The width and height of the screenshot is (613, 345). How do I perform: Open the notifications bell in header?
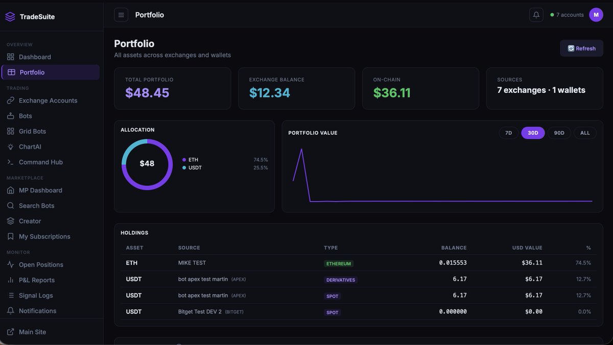click(536, 15)
